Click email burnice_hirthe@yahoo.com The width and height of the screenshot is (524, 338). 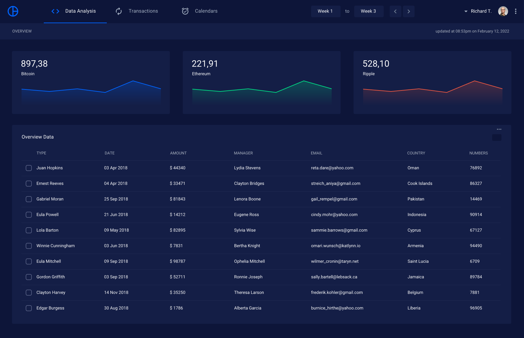[337, 308]
